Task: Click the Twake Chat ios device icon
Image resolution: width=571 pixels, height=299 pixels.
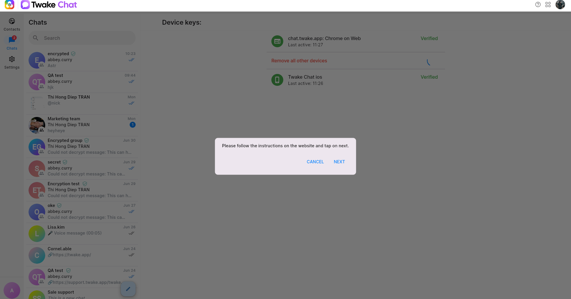Action: coord(277,80)
